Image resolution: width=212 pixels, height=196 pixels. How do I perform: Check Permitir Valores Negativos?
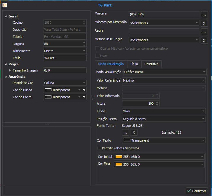pos(99,148)
